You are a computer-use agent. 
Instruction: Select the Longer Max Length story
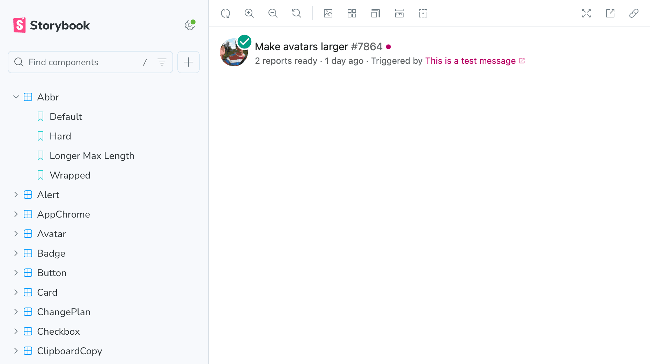(x=92, y=156)
